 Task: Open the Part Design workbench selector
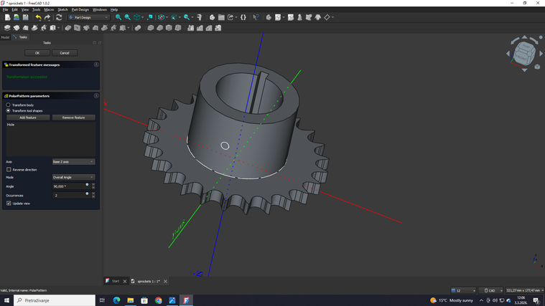click(89, 17)
